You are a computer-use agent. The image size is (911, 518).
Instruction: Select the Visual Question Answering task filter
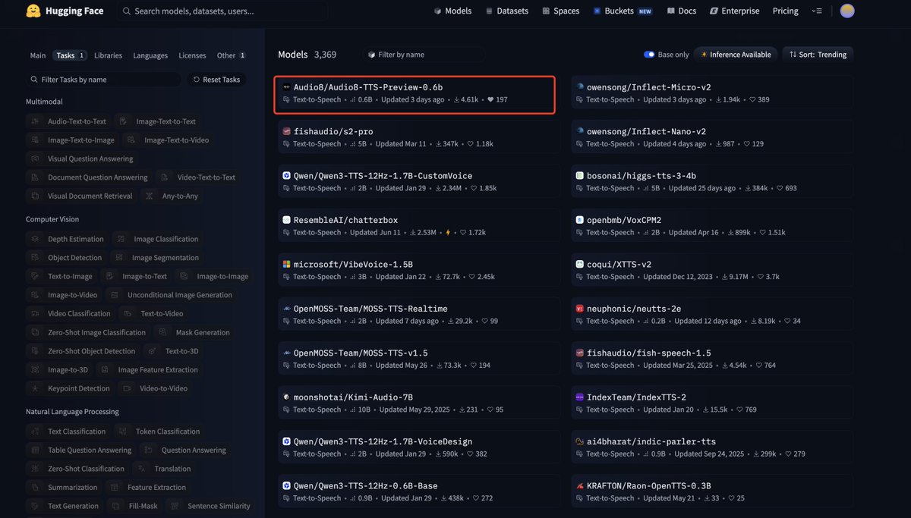point(82,159)
